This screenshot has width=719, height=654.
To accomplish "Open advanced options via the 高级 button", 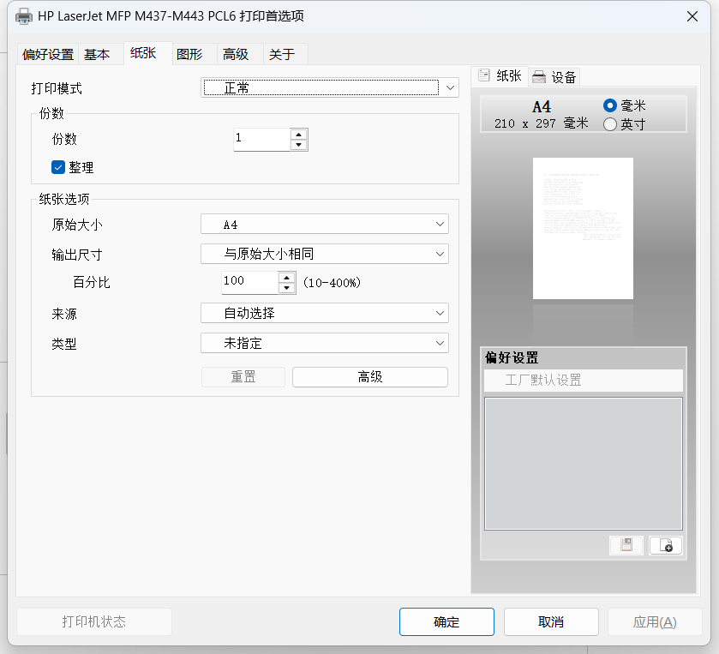I will pos(369,376).
